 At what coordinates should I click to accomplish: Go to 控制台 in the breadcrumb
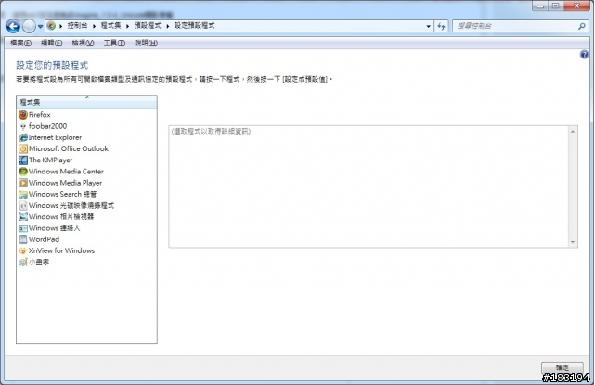click(77, 25)
